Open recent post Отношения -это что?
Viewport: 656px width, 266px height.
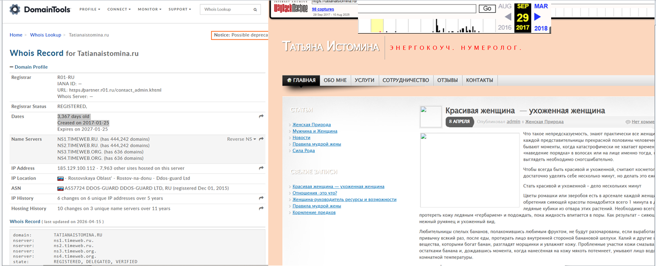pos(315,193)
